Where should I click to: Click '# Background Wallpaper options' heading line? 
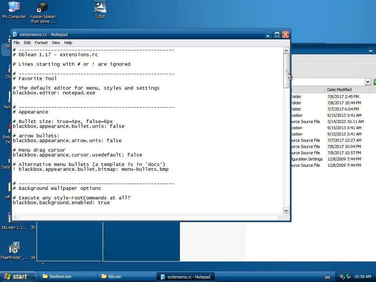[57, 188]
